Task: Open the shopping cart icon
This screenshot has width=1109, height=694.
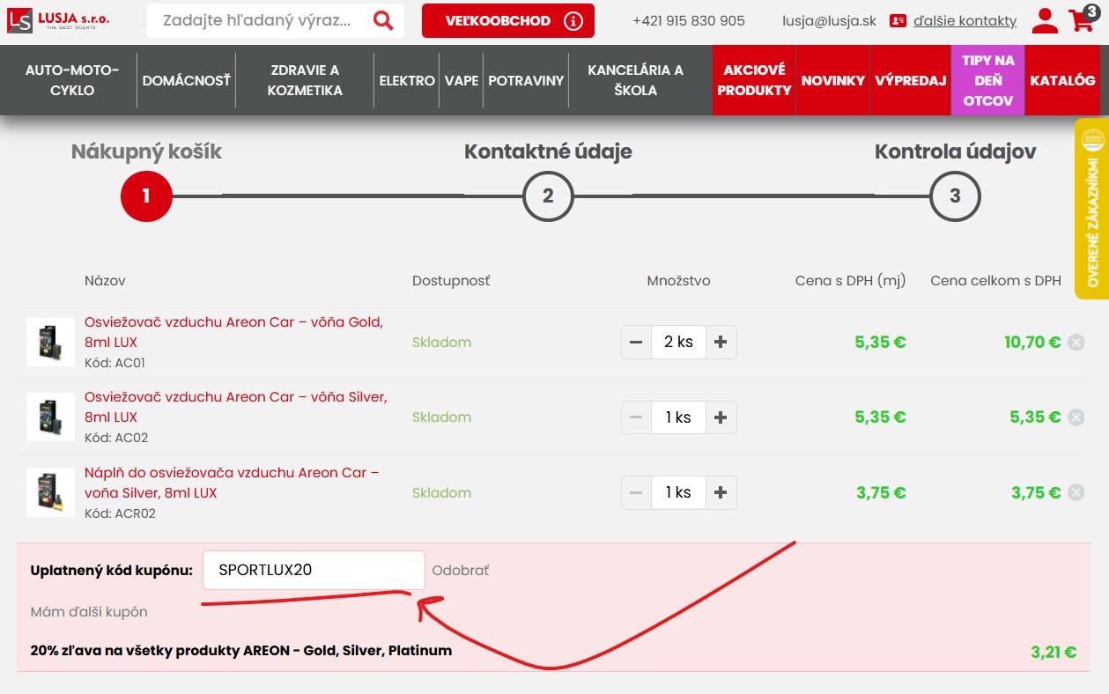Action: 1081,19
